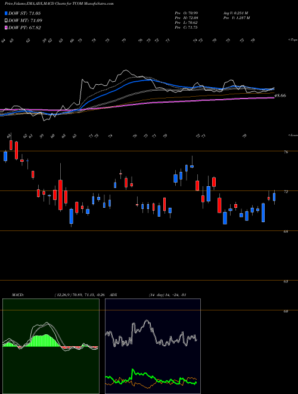
Task: Click the 60 price axis label
Action: (x=285, y=312)
